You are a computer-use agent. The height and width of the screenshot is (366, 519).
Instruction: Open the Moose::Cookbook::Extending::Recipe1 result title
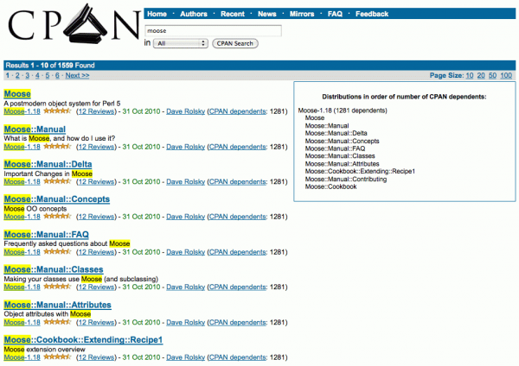pyautogui.click(x=83, y=340)
